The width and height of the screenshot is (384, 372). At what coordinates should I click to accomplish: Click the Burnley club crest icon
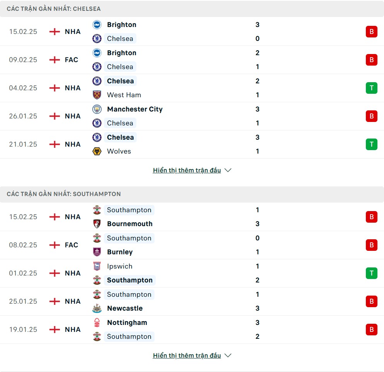[x=97, y=252]
